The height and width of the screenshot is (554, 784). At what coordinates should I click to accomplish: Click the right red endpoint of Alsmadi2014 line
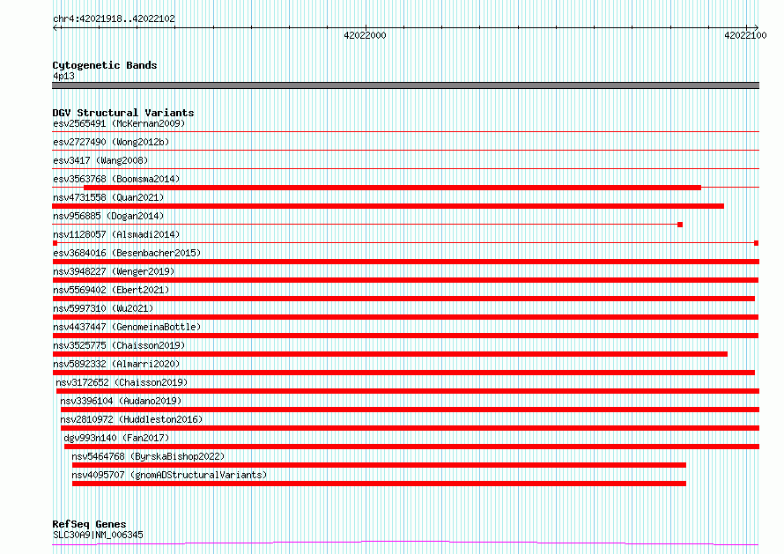(x=757, y=243)
